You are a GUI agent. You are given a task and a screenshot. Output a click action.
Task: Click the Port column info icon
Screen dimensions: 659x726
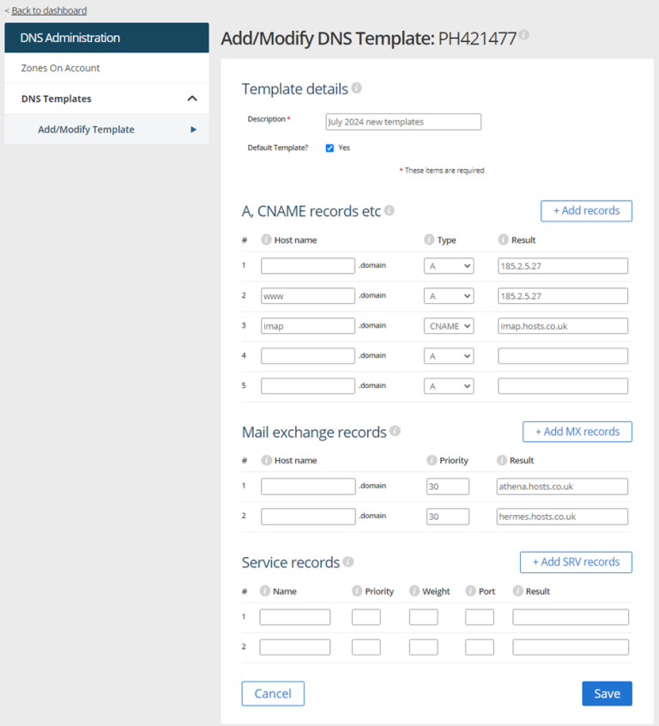[470, 590]
